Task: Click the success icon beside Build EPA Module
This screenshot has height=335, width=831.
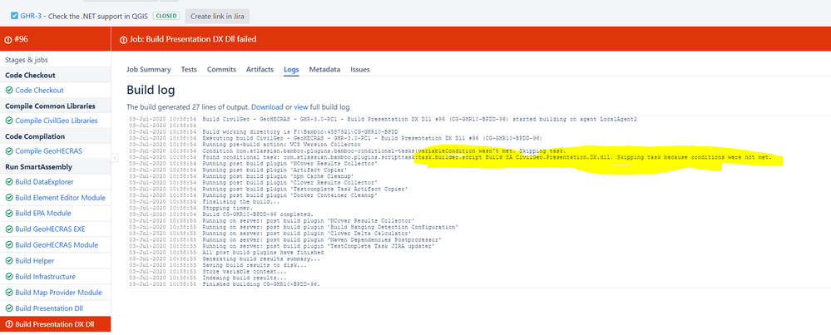Action: point(9,214)
